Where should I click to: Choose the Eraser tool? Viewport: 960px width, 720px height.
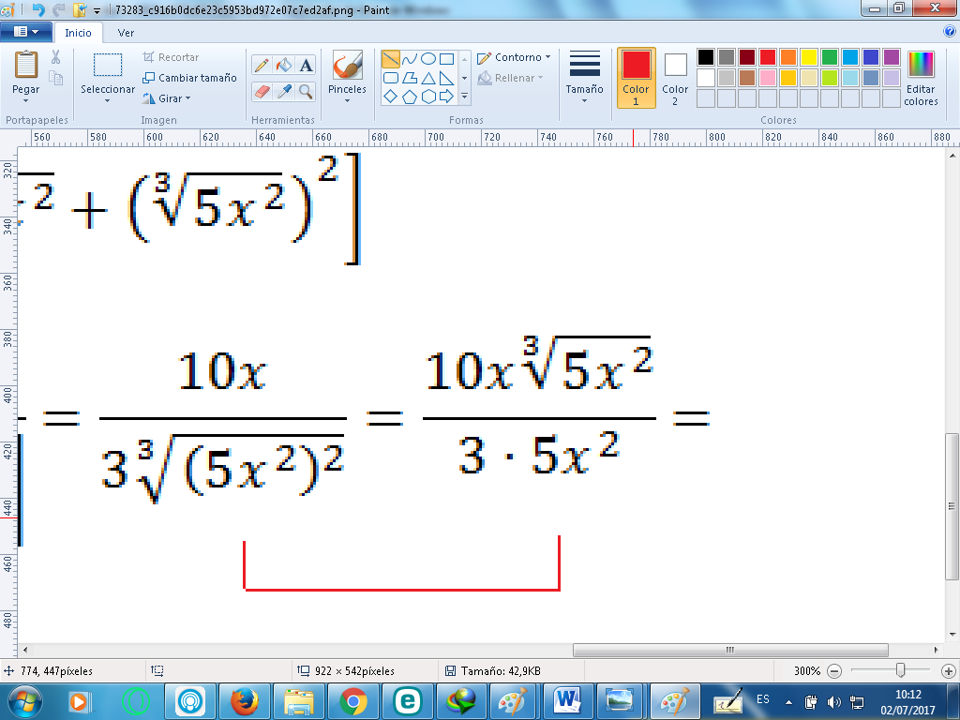pos(262,91)
